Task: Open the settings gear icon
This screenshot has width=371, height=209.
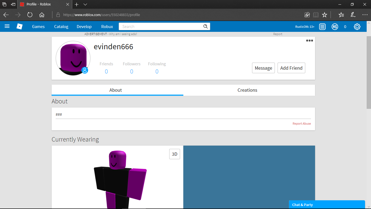Action: click(x=357, y=27)
